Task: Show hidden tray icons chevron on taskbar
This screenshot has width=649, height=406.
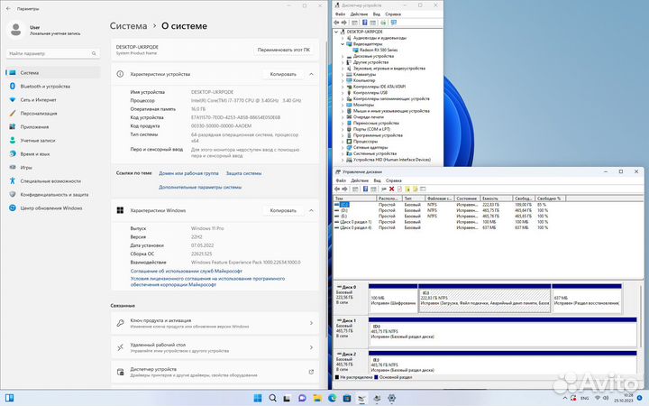Action: 564,398
